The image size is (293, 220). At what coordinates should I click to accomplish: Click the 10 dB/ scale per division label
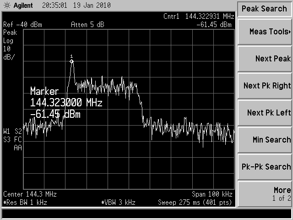(9, 53)
